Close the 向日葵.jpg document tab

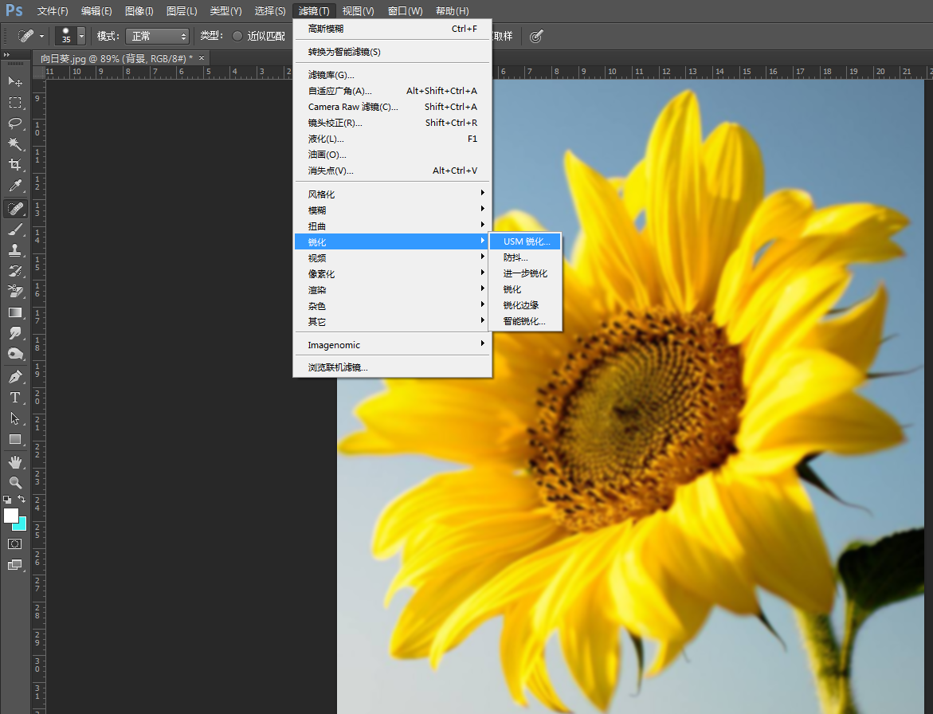point(202,57)
